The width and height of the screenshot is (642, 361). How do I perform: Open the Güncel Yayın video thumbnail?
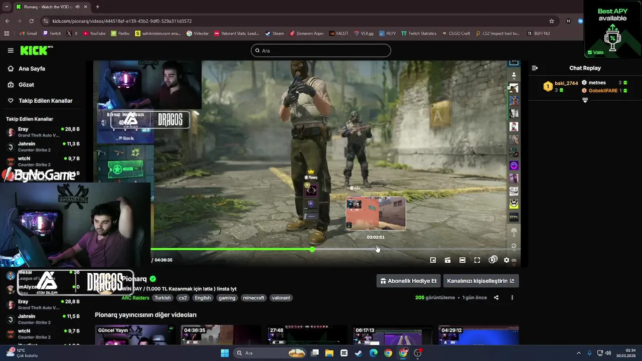point(135,335)
